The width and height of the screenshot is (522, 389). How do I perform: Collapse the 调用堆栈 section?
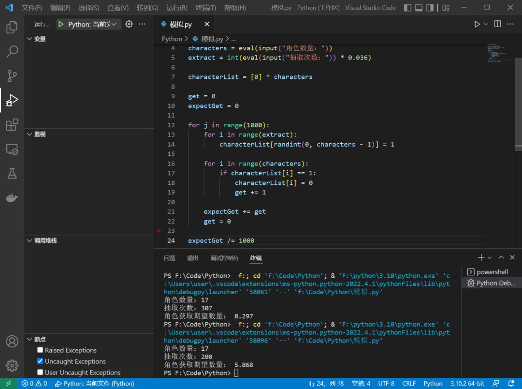(x=45, y=240)
